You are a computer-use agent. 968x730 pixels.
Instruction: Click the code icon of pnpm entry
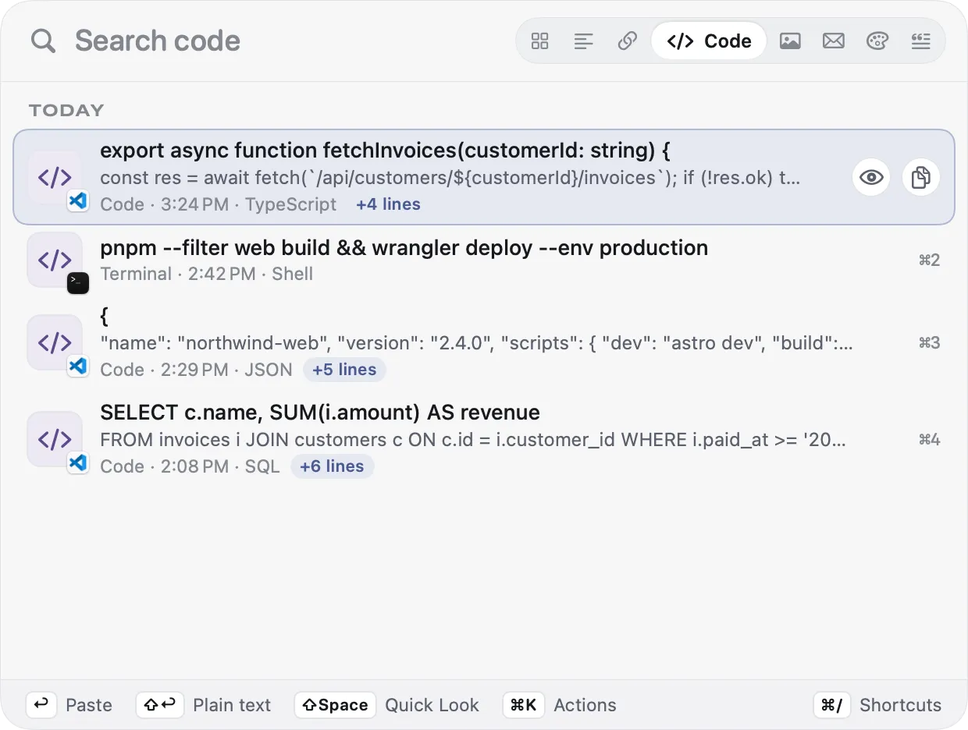[55, 260]
